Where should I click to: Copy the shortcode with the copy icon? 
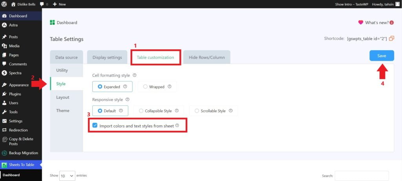coord(391,39)
